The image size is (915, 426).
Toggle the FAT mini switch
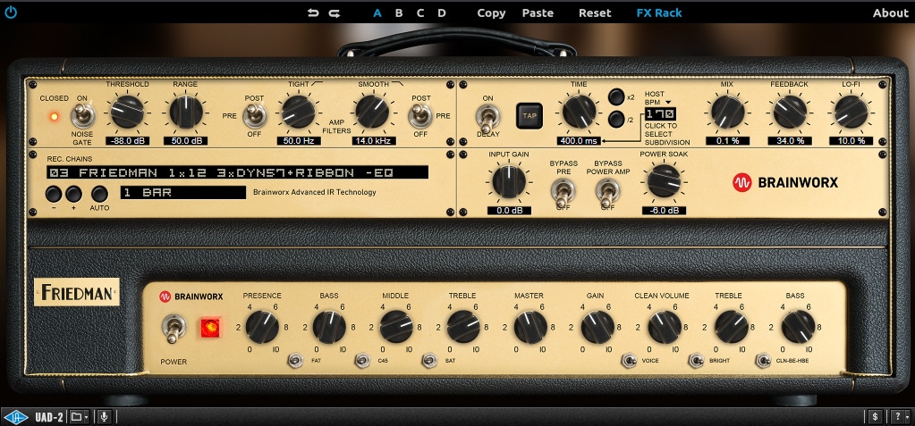click(296, 361)
